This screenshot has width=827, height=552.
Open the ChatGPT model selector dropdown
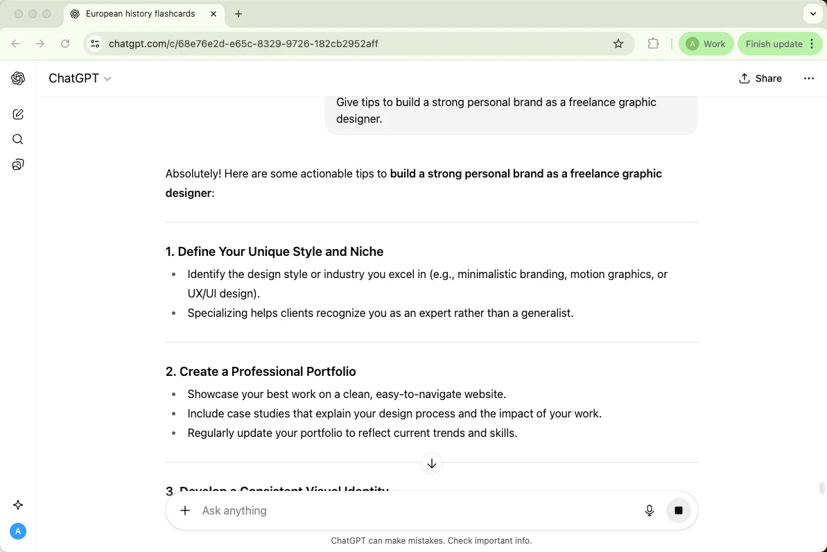pyautogui.click(x=80, y=78)
